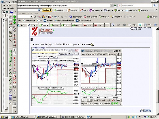Click the IE printer icon

click(124, 25)
